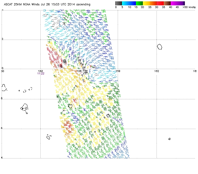The width and height of the screenshot is (198, 174).
Task: Click the 162 longitude axis label
Action: (157, 71)
